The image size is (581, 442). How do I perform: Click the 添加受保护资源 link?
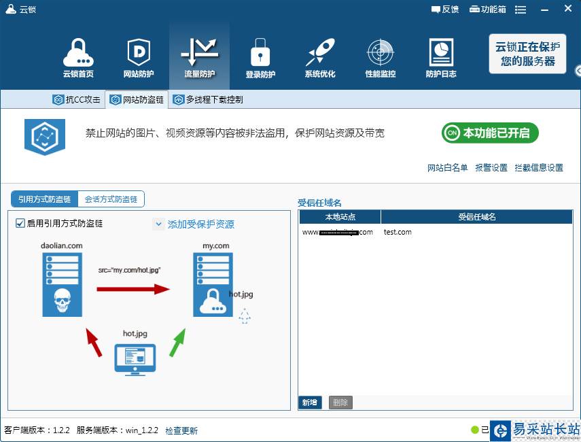[x=201, y=224]
